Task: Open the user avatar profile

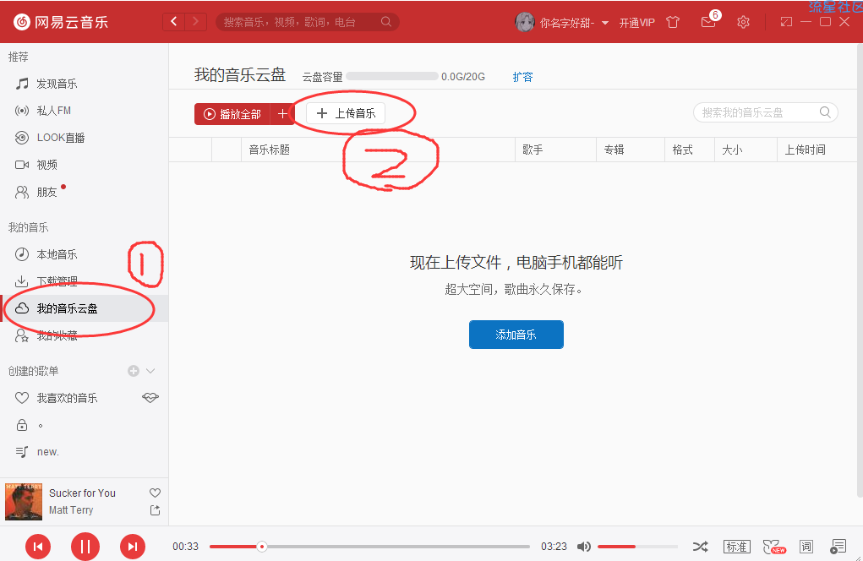Action: coord(525,23)
